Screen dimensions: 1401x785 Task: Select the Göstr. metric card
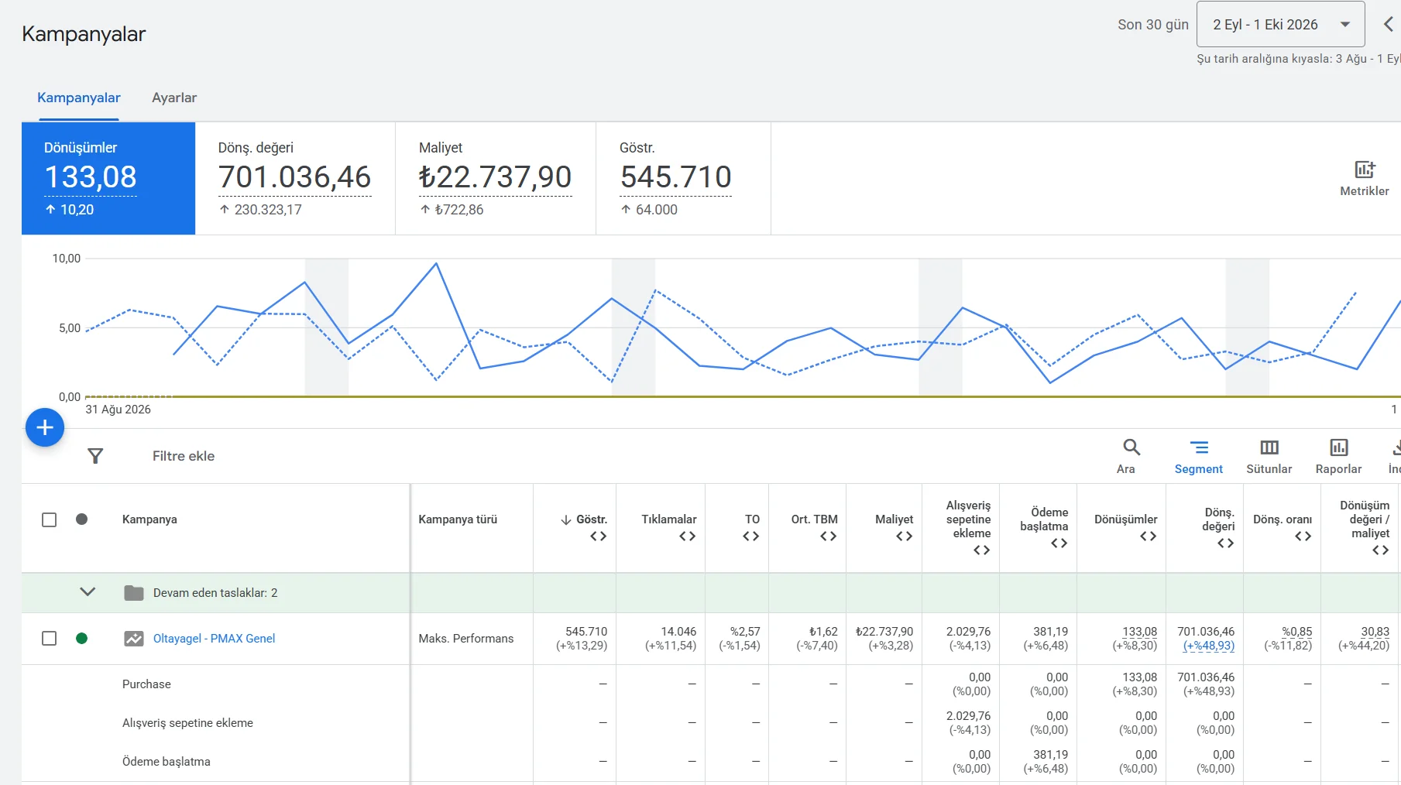click(683, 178)
